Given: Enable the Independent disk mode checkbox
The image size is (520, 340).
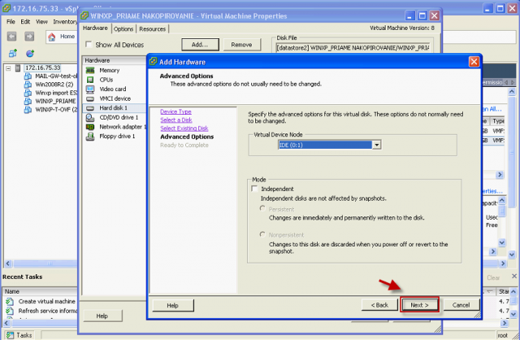Looking at the screenshot, I should (254, 189).
